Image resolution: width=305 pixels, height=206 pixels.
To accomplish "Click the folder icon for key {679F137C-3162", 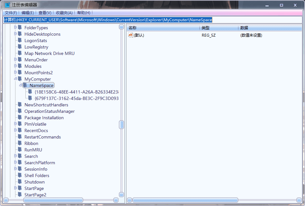I will coord(30,98).
